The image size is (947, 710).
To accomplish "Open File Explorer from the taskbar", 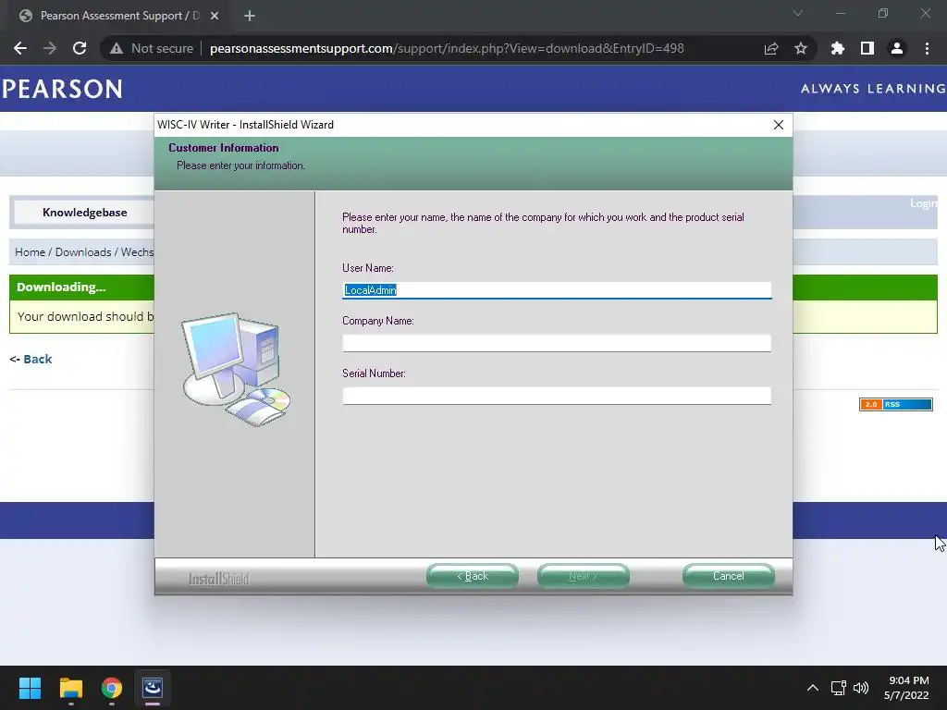I will pyautogui.click(x=70, y=688).
